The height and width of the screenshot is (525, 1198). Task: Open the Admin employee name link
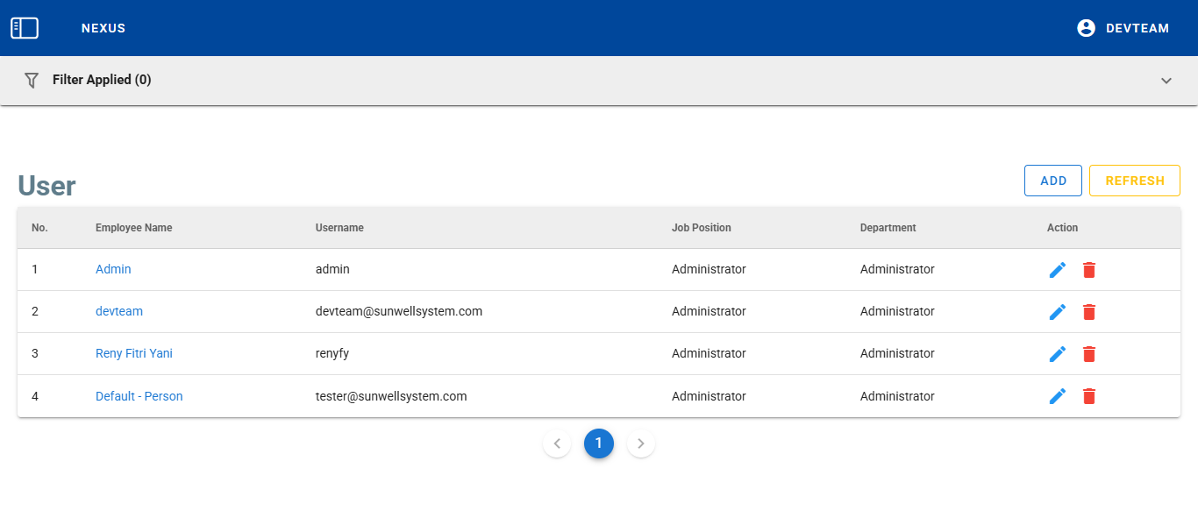click(113, 269)
